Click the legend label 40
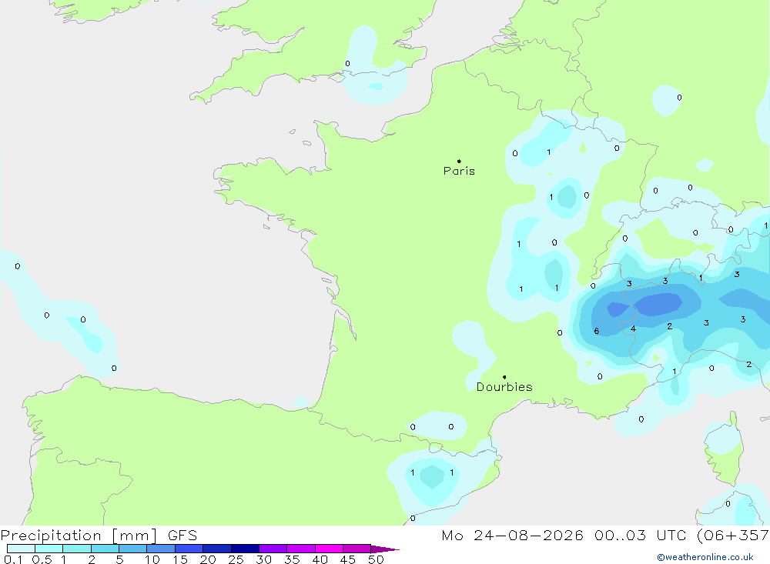Screen dimensions: 770x564 pos(320,559)
